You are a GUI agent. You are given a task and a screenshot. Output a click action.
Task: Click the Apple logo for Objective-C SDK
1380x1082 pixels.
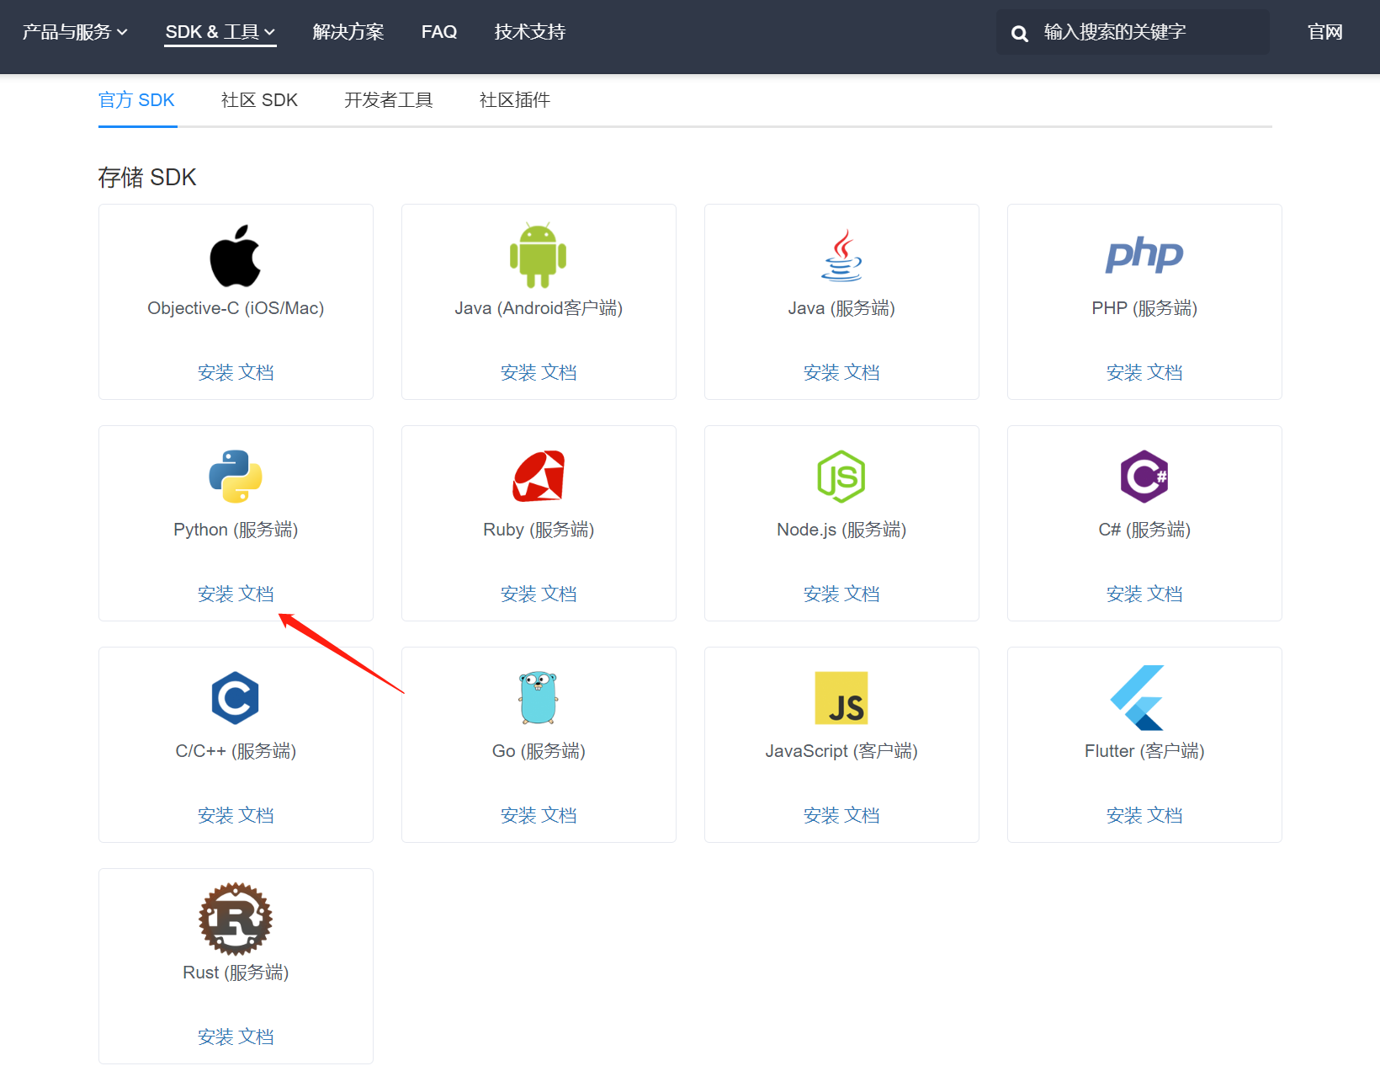point(236,256)
